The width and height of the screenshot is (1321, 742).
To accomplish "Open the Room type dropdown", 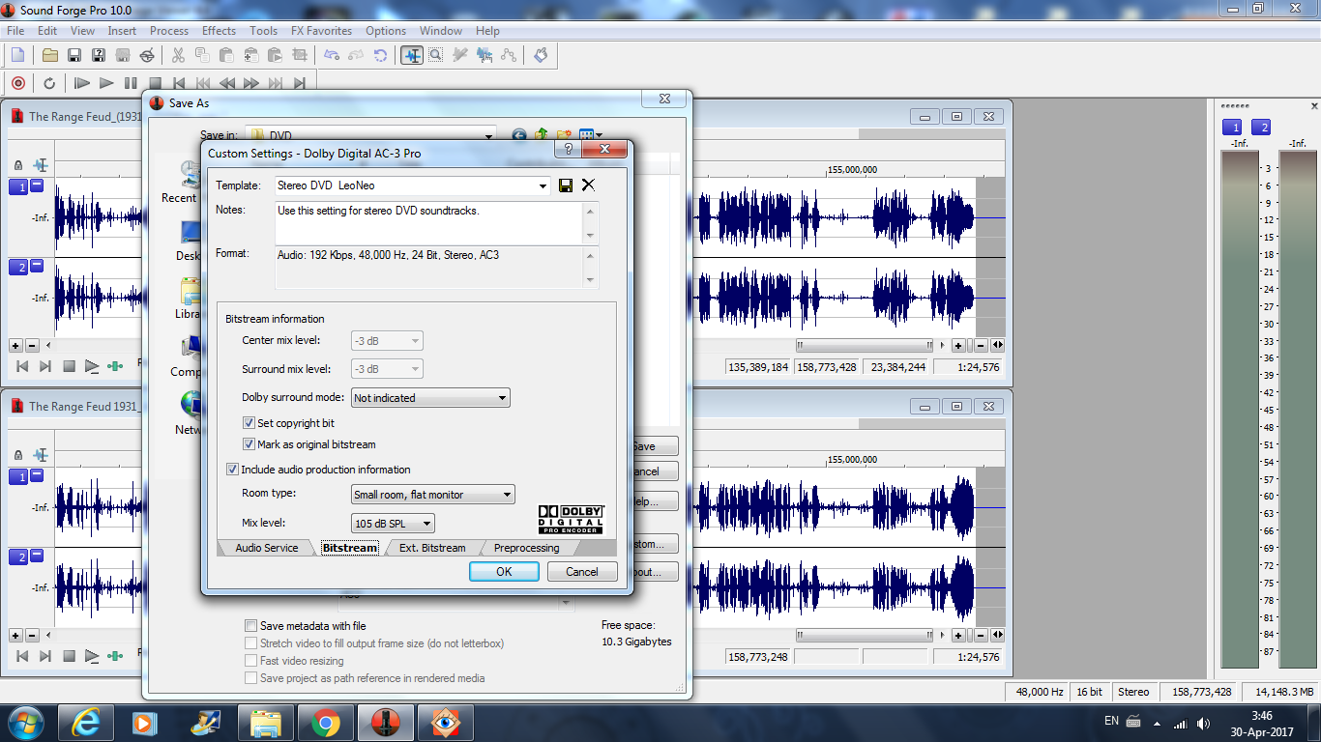I will tap(507, 495).
